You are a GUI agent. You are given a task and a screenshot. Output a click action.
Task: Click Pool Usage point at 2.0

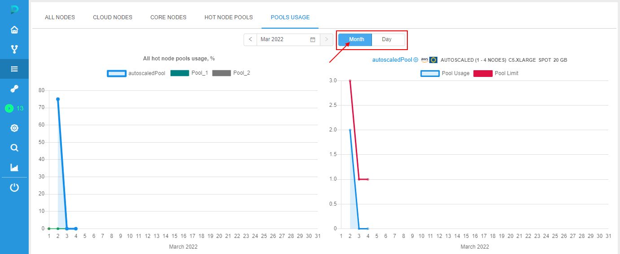pos(350,130)
